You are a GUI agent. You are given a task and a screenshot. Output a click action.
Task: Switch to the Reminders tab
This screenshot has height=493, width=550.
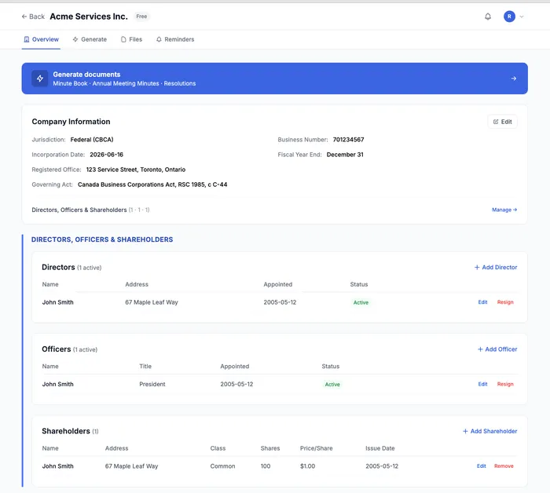175,39
